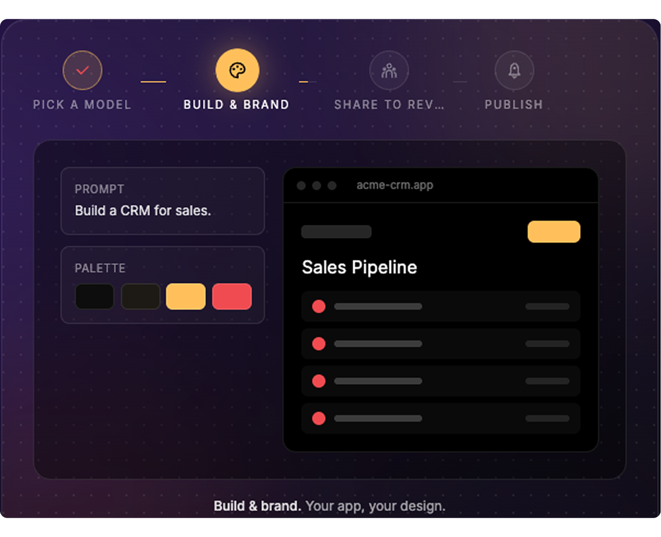Pick the black palette swatch
Viewport: 661px width, 537px height.
(x=94, y=296)
